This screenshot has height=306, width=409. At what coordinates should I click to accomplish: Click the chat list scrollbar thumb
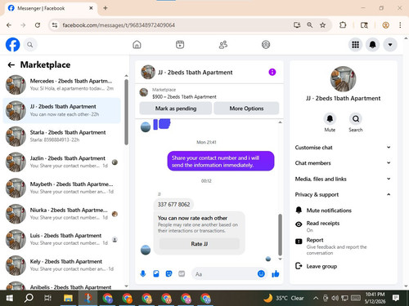[126, 112]
